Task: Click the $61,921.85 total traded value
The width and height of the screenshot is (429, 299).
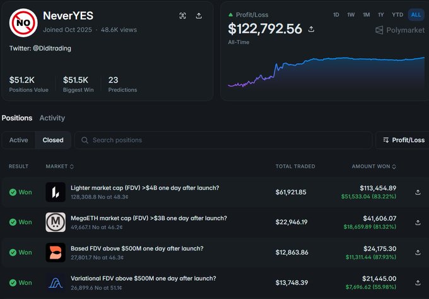Action: click(x=291, y=192)
